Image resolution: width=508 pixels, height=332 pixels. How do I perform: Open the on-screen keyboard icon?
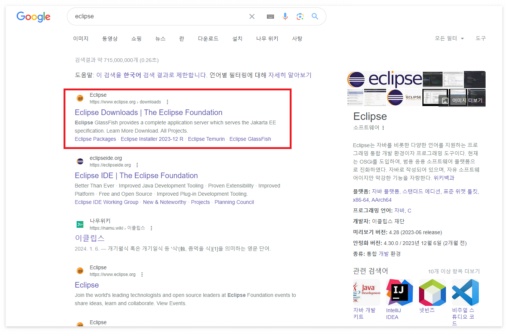[x=270, y=16]
